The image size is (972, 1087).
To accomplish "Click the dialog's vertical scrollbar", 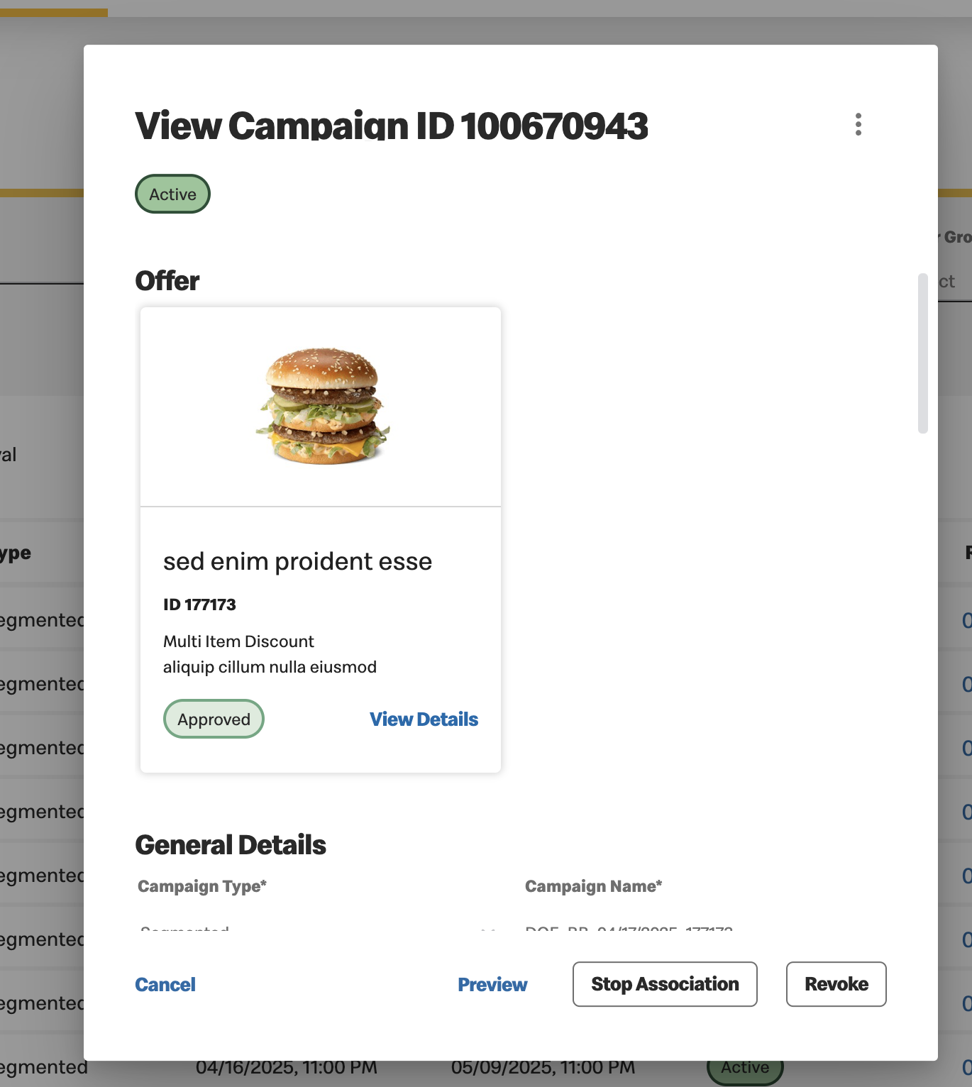I will pyautogui.click(x=922, y=353).
